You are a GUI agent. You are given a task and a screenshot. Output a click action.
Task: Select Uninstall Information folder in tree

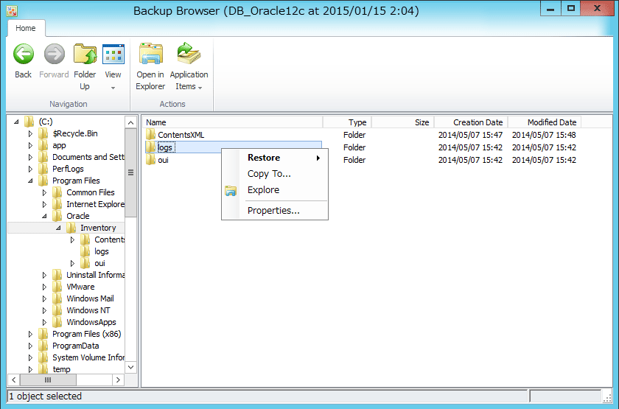tap(95, 275)
